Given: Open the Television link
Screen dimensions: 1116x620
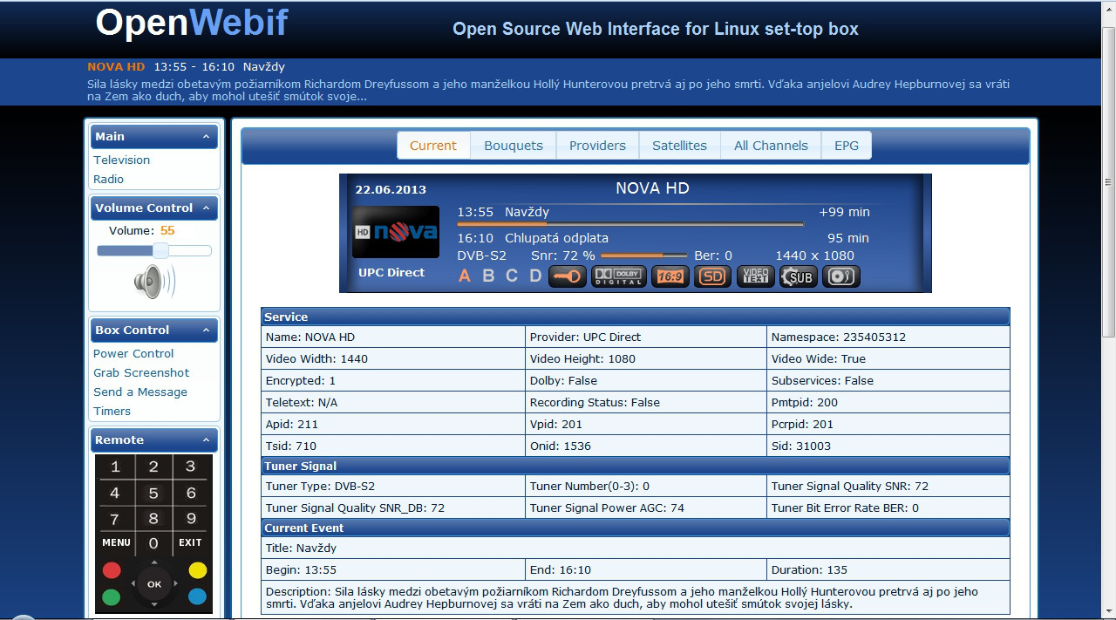Looking at the screenshot, I should 122,160.
